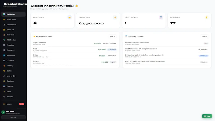The height and width of the screenshot is (121, 215).
Task: Click the Trending fire icon
Action: pos(4,66)
